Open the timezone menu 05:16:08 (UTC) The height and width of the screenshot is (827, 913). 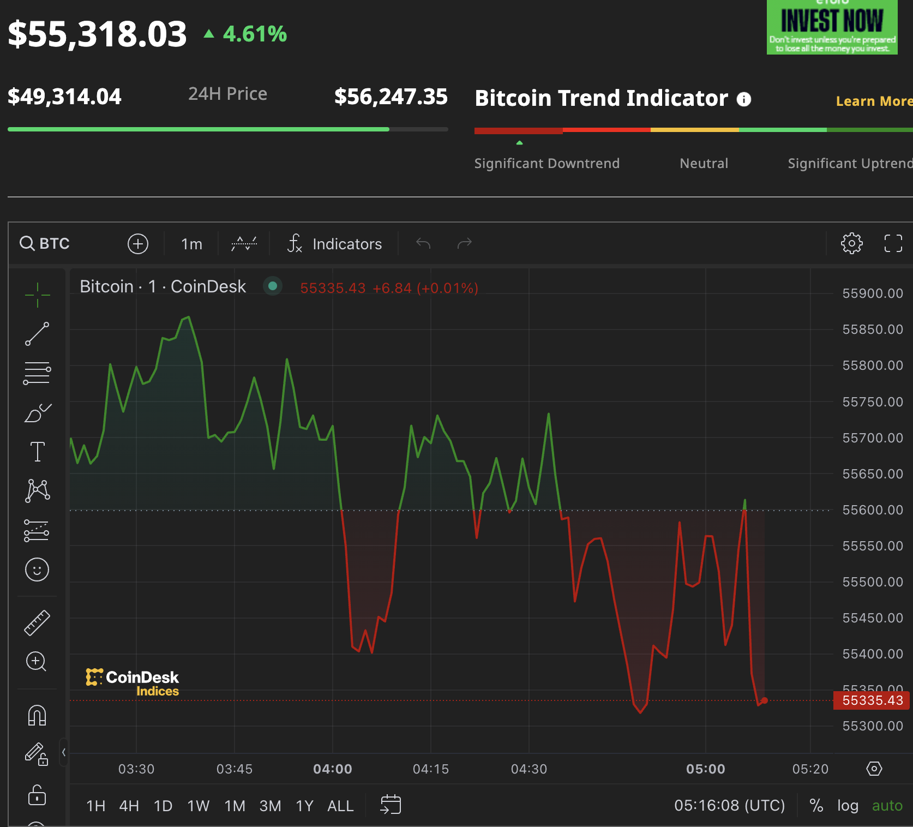[730, 806]
